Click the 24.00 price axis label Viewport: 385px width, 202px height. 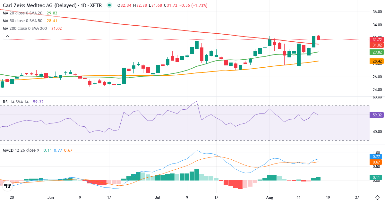coord(377,90)
